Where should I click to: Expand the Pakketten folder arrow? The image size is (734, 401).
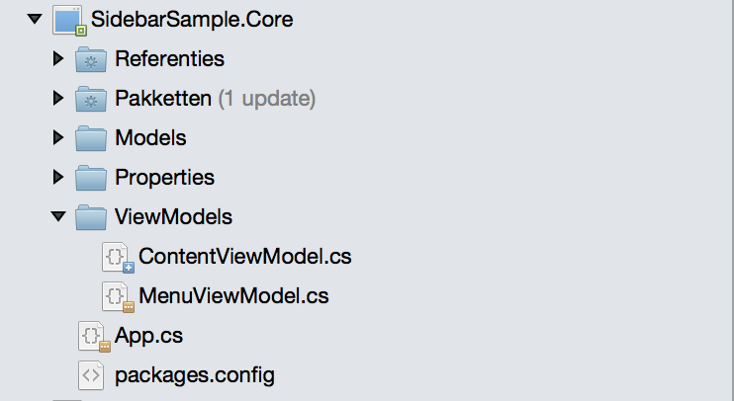point(58,99)
